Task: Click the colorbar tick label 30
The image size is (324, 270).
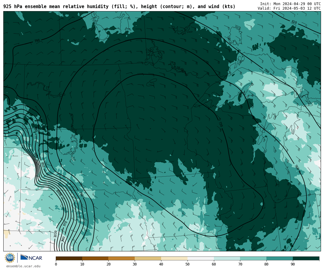Action: pos(135,264)
